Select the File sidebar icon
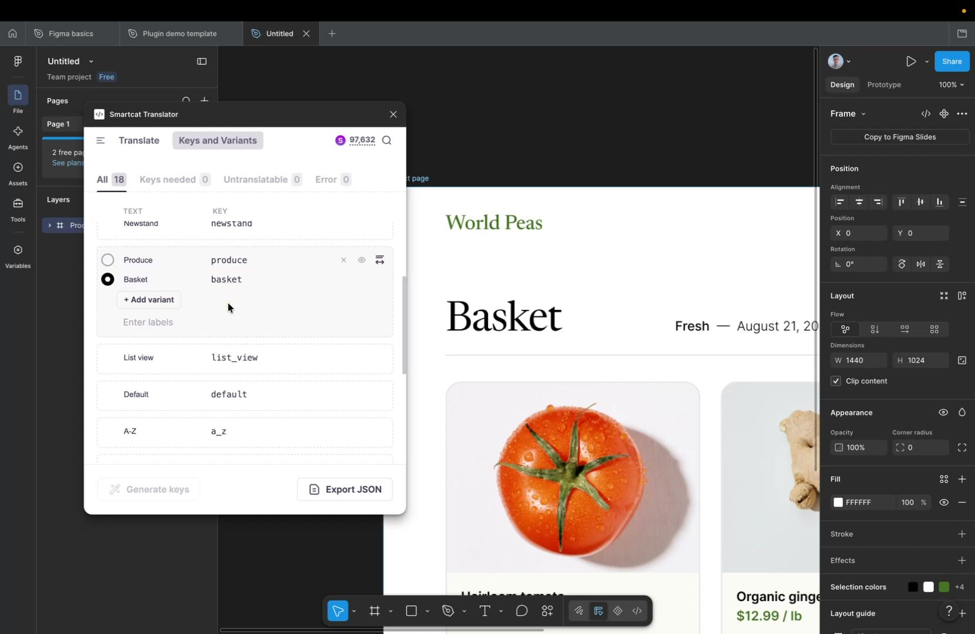 [18, 100]
